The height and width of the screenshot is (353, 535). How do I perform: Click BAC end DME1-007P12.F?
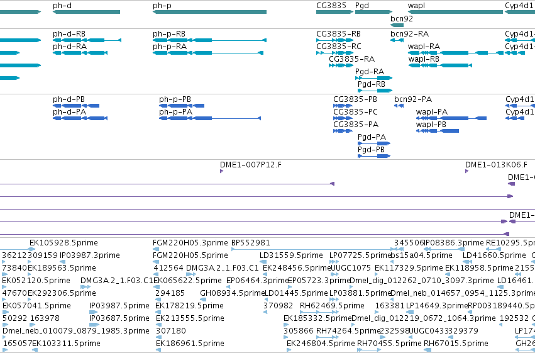(251, 165)
